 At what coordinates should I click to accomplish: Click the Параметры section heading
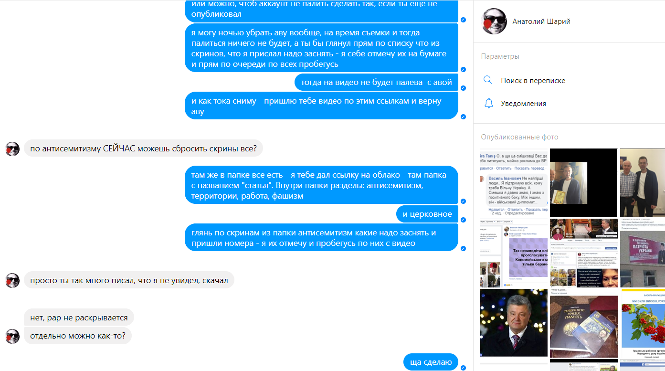[500, 56]
